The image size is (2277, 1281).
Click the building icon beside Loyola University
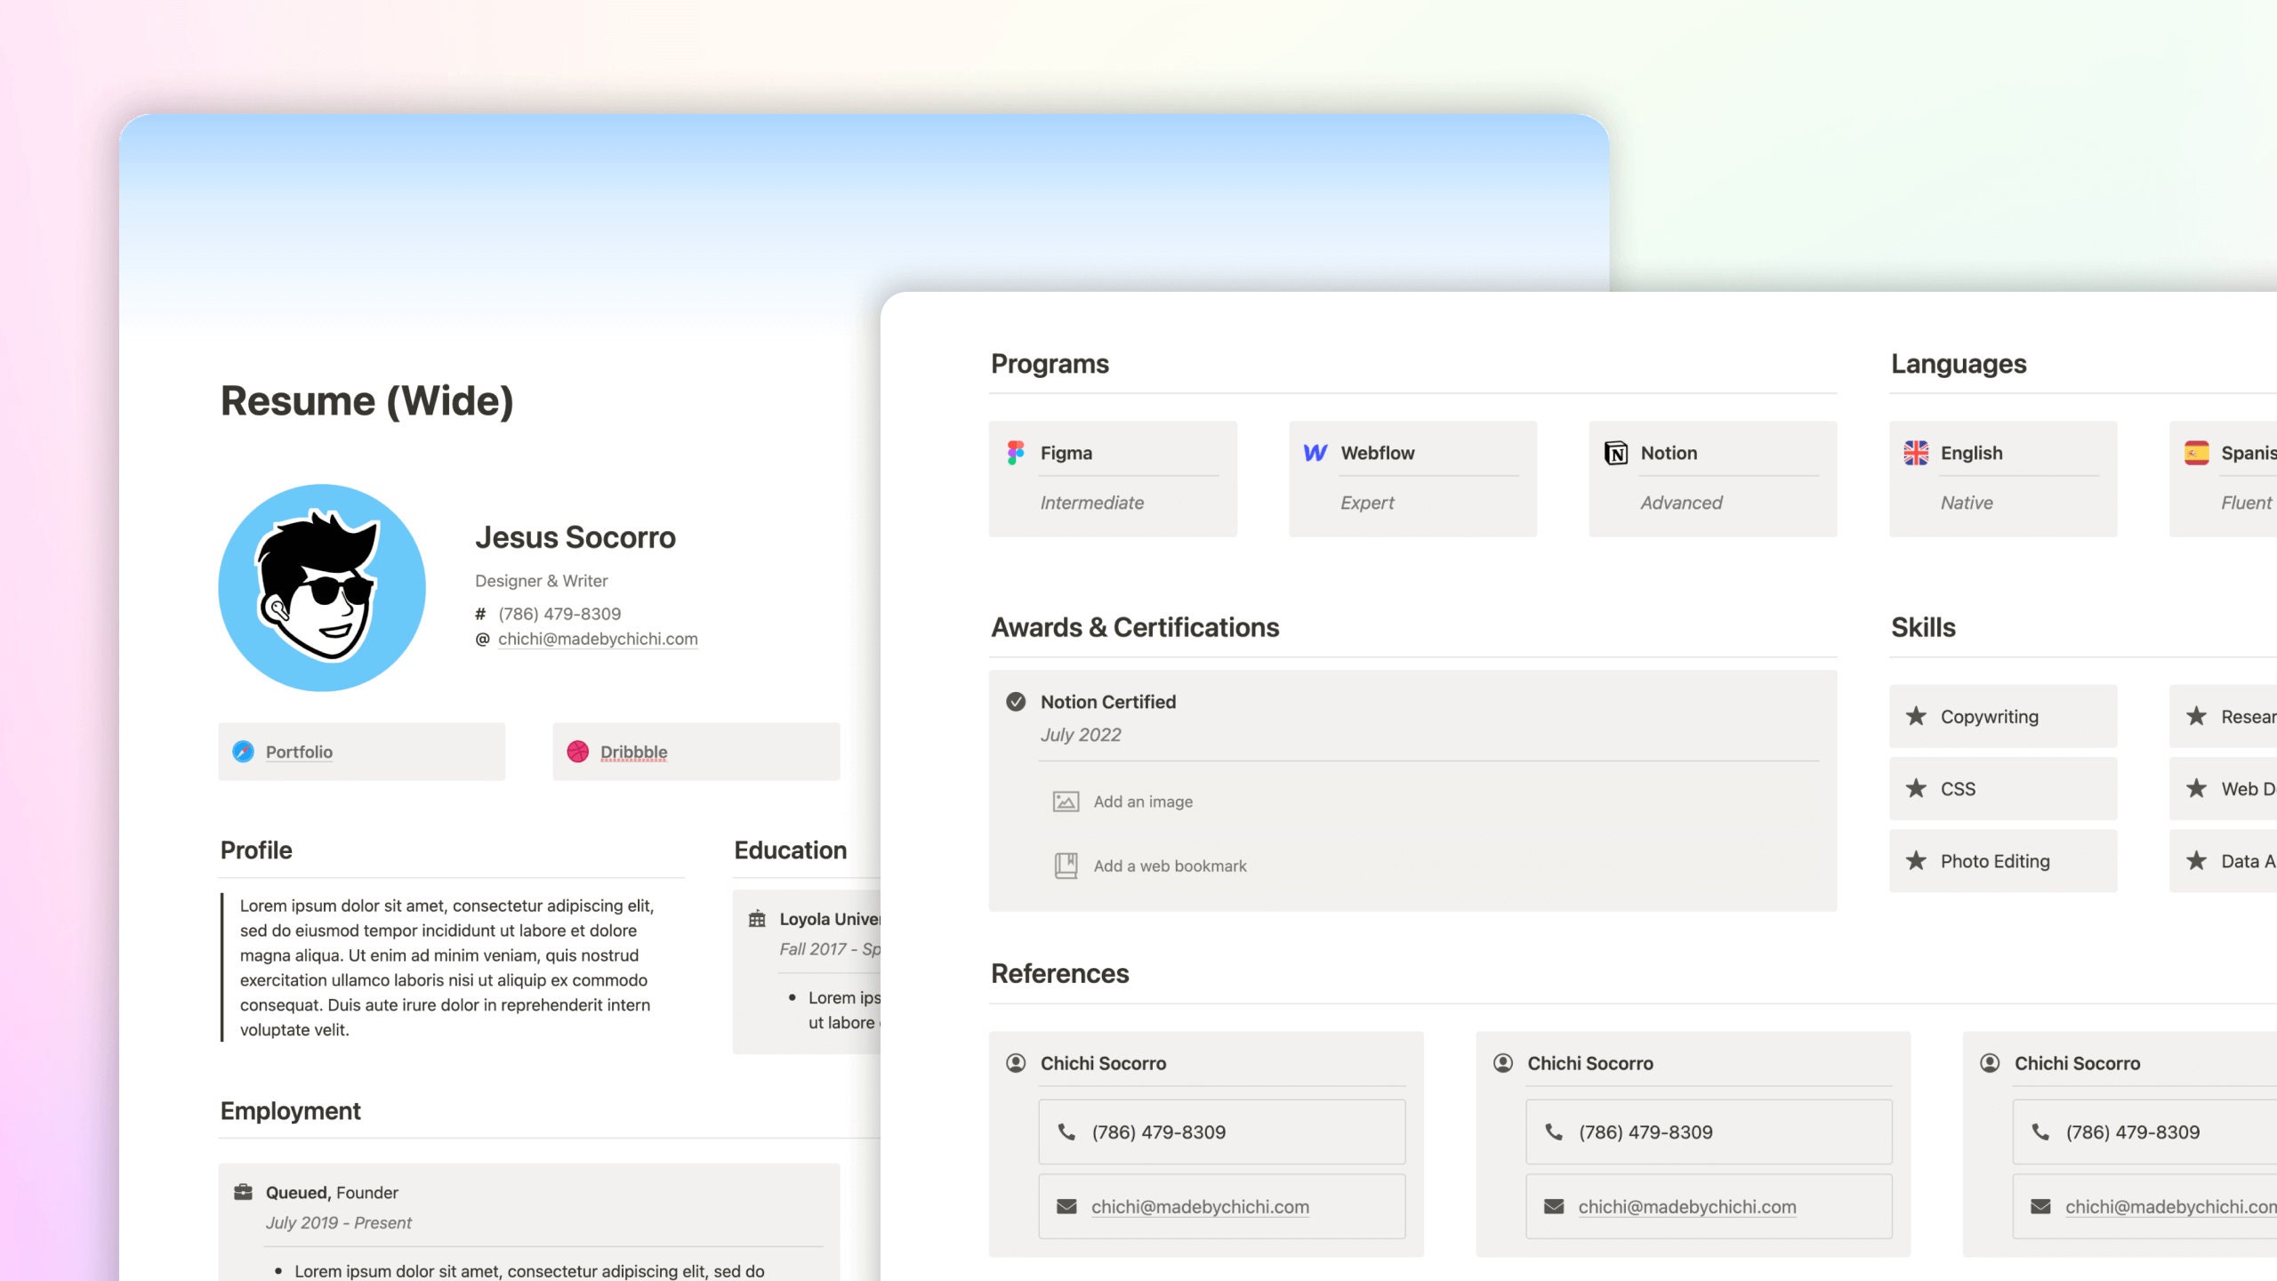coord(759,919)
